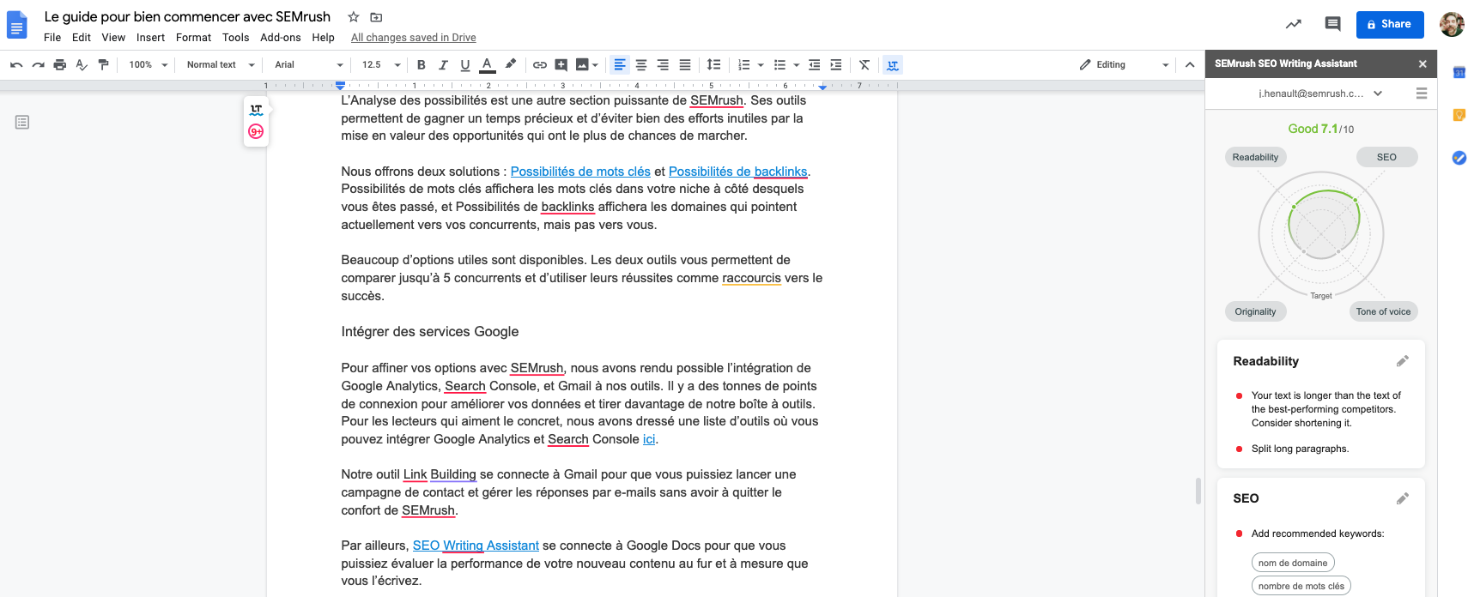This screenshot has height=597, width=1474.
Task: Run spelling and grammar check
Action: [x=82, y=65]
